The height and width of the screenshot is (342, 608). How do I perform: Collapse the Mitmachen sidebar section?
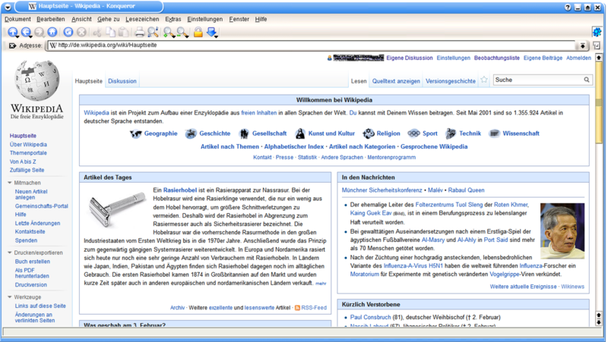tap(10, 183)
